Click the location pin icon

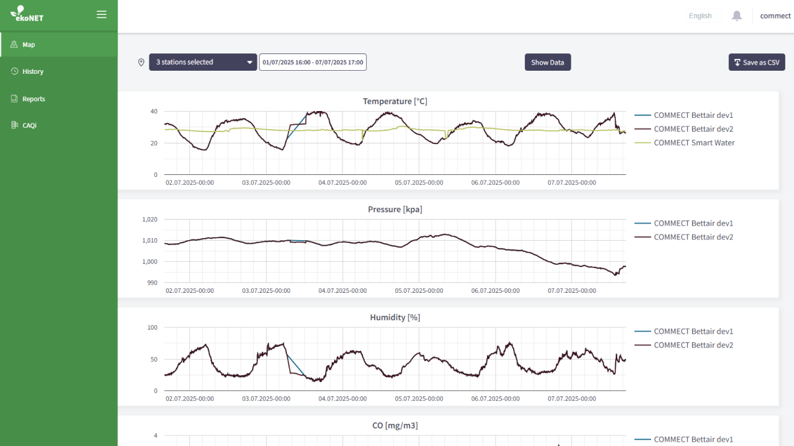[141, 62]
